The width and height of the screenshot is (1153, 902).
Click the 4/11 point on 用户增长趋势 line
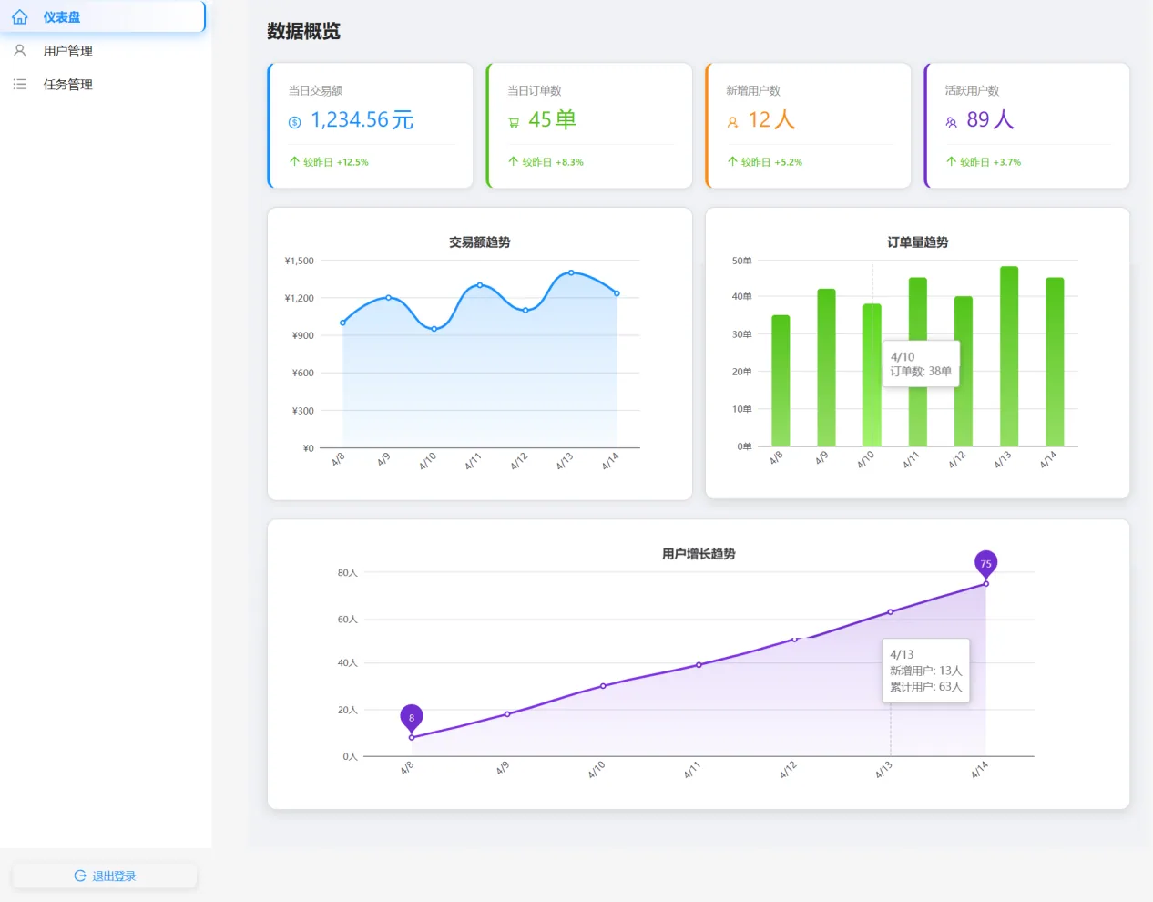[x=699, y=665]
